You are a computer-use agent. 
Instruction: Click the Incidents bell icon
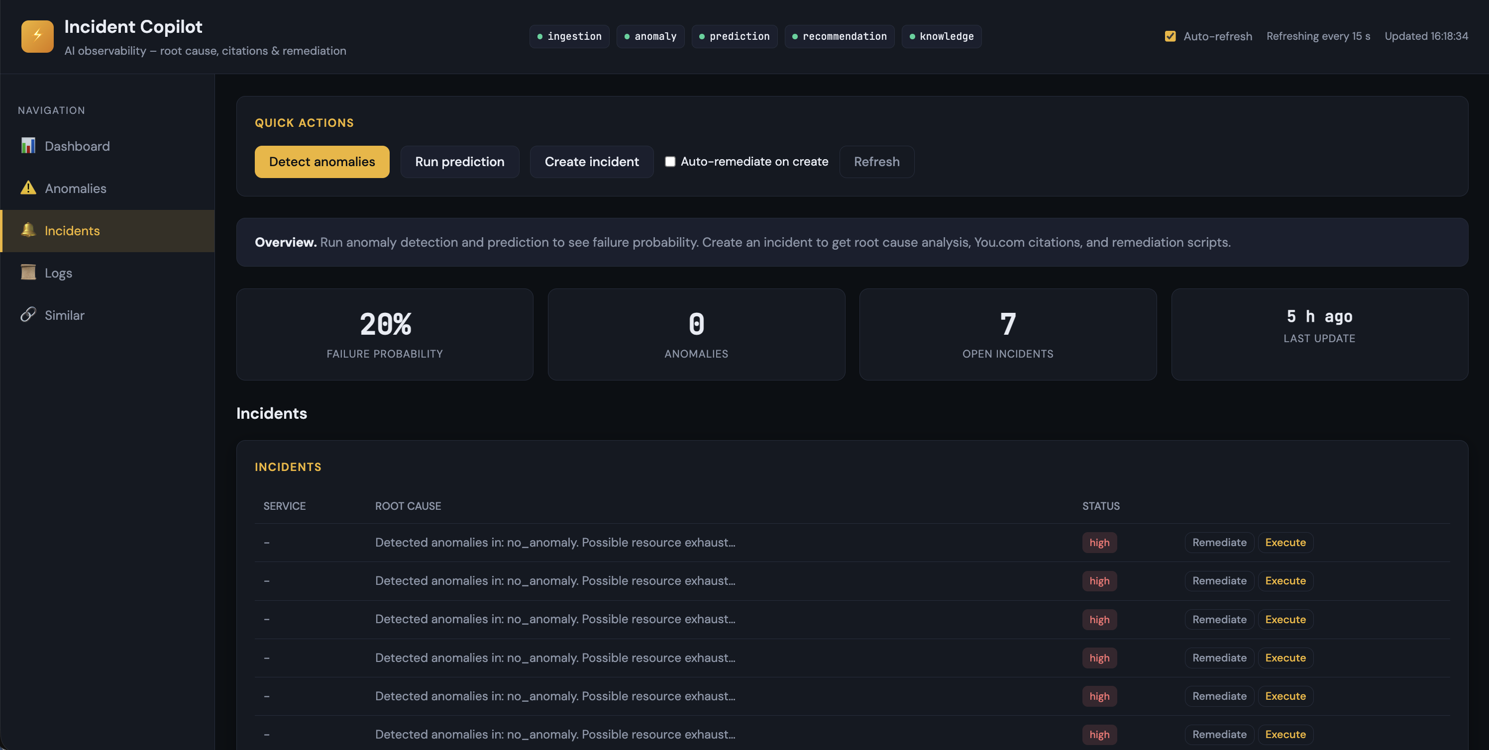pos(28,230)
